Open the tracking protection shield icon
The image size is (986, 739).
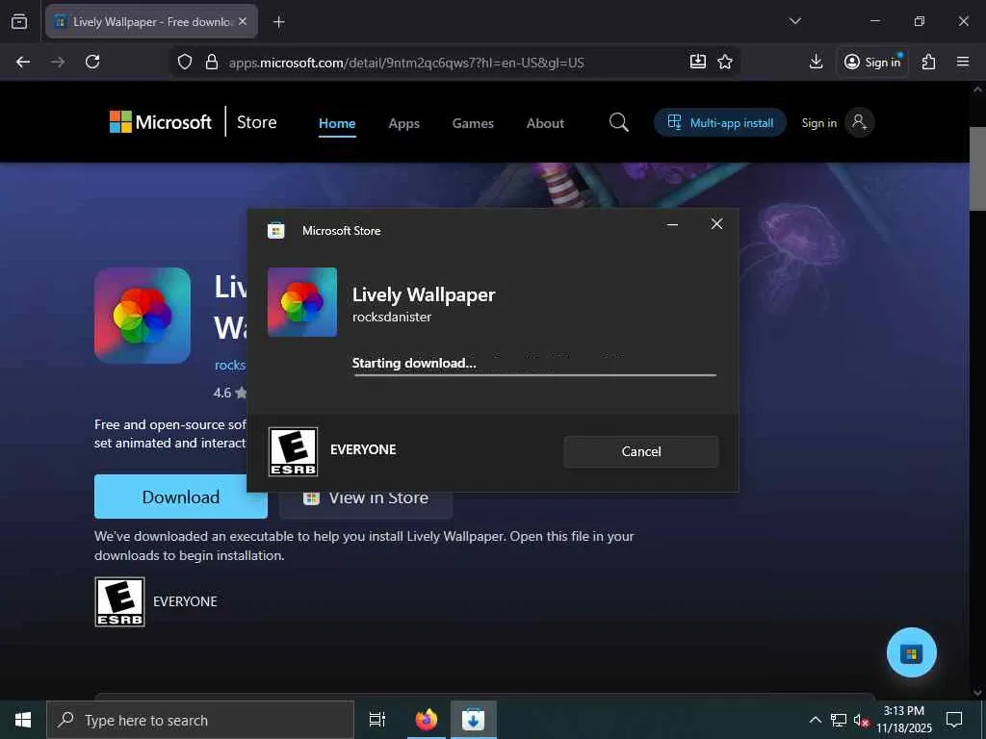[184, 63]
